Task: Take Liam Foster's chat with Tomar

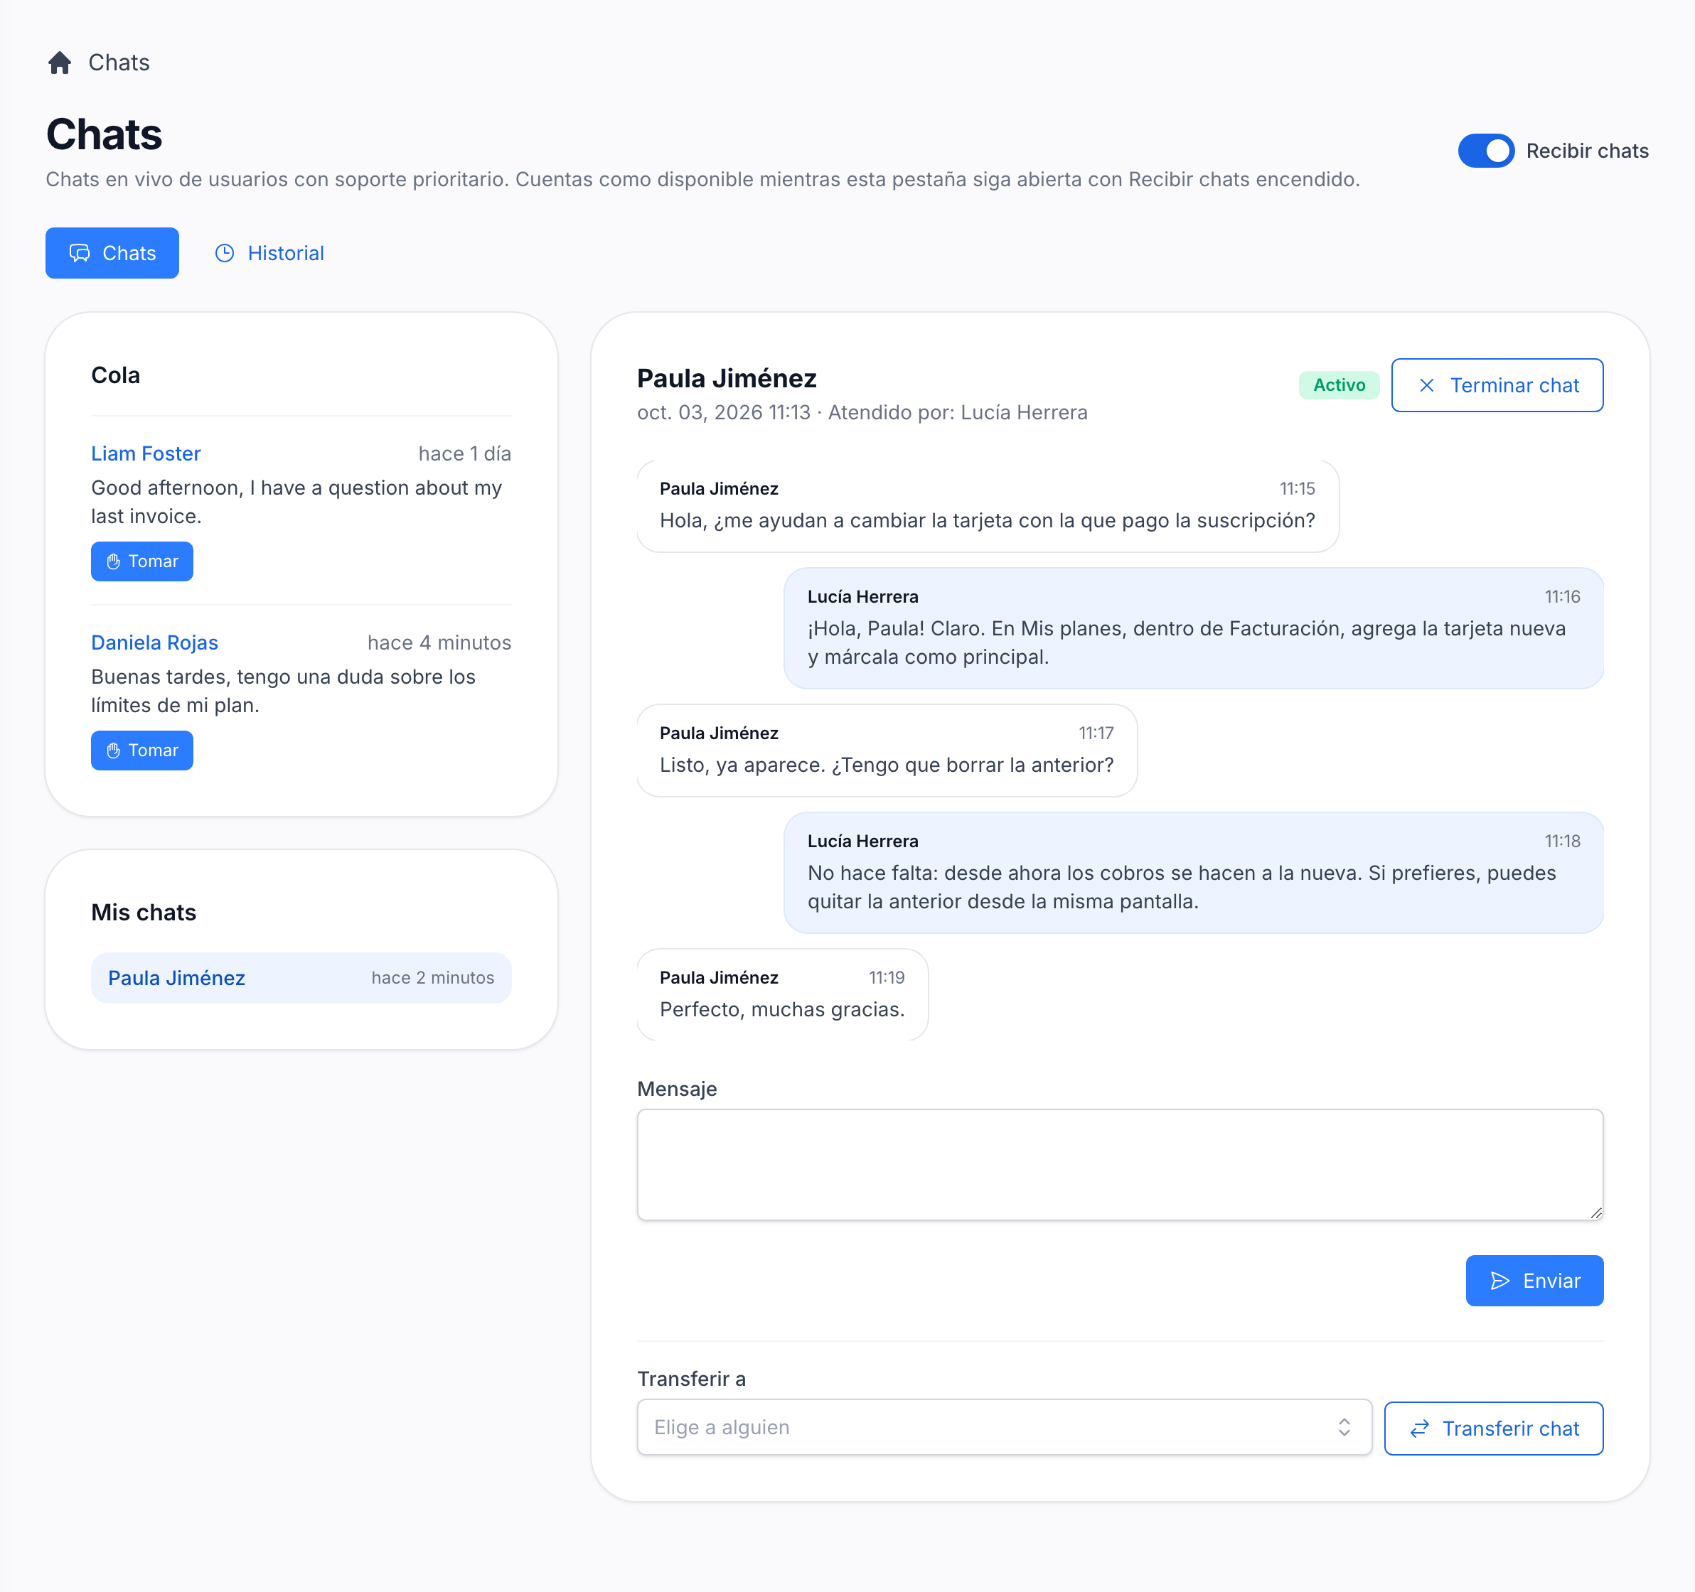Action: 141,561
